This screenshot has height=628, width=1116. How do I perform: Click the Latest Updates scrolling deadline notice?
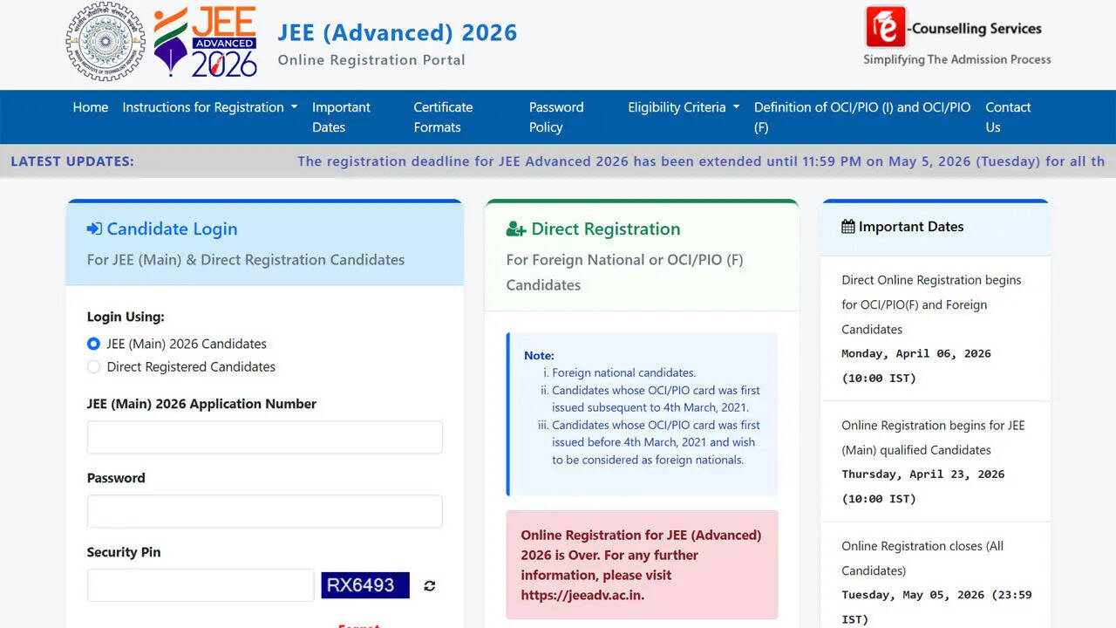[702, 161]
